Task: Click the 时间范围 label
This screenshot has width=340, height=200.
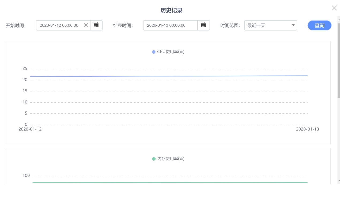Action: coord(230,25)
